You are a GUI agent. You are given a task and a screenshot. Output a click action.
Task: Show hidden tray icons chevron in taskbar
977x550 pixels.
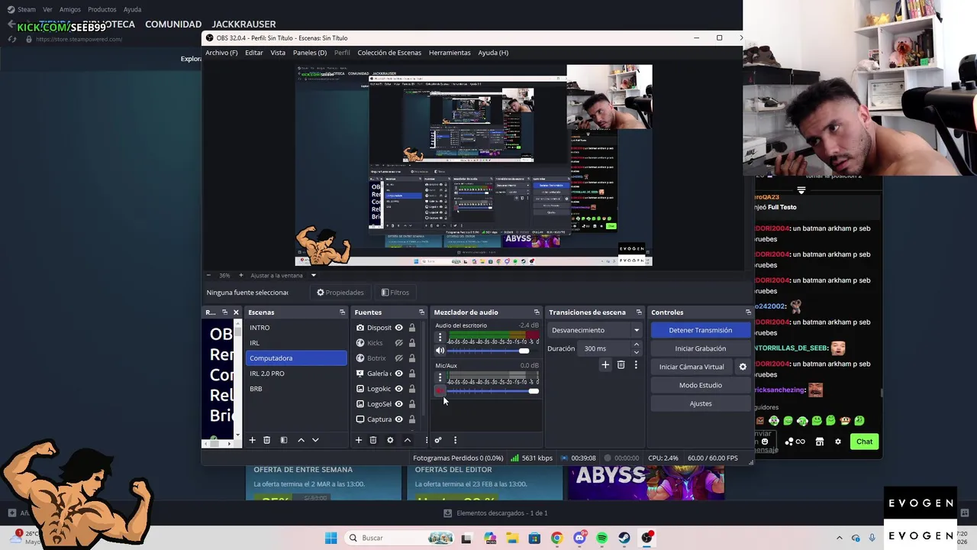point(839,538)
